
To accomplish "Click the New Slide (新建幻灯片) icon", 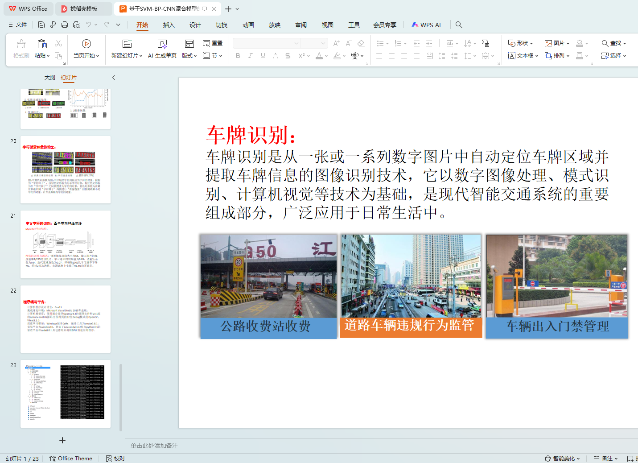I will (127, 44).
